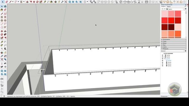Select the Без названия root item
This screenshot has width=189, height=106.
tap(169, 53)
